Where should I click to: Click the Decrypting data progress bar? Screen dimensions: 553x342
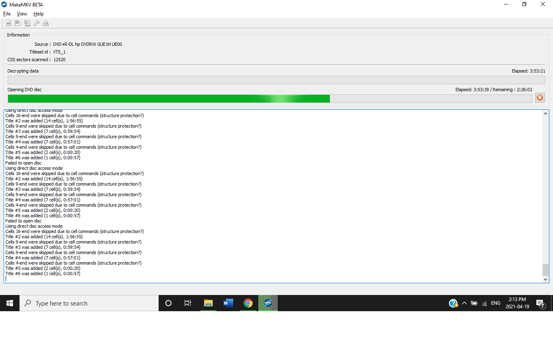(x=276, y=80)
